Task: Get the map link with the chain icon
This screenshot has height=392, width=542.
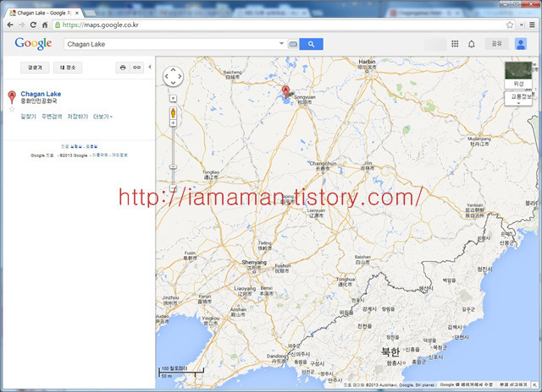Action: pyautogui.click(x=137, y=68)
